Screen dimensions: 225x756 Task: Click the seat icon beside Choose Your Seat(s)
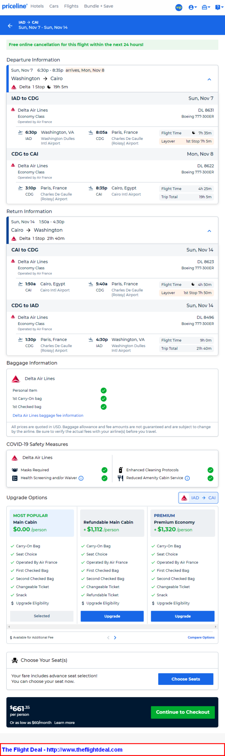coord(15,660)
